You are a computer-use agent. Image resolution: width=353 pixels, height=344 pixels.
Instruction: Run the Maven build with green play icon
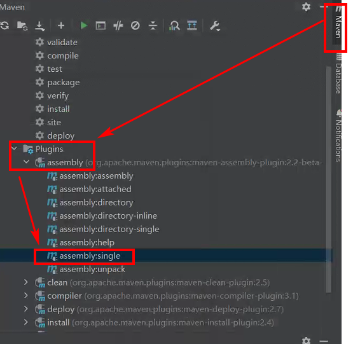coord(84,25)
